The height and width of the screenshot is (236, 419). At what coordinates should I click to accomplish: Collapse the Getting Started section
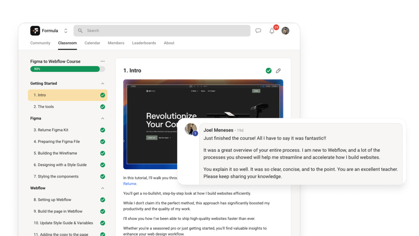click(x=102, y=84)
